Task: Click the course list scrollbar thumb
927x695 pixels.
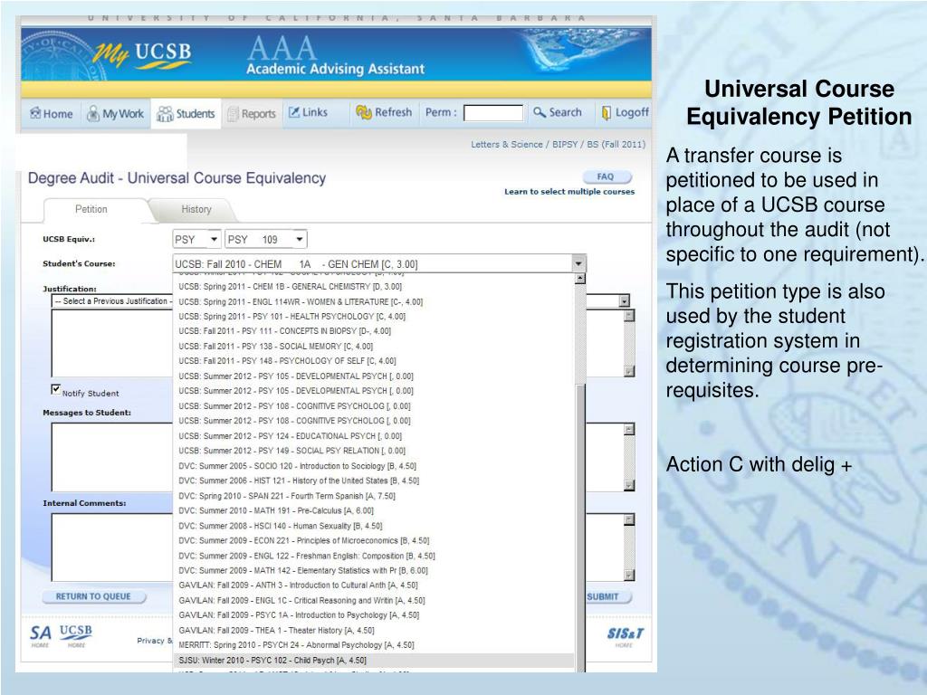Action: tap(579, 526)
